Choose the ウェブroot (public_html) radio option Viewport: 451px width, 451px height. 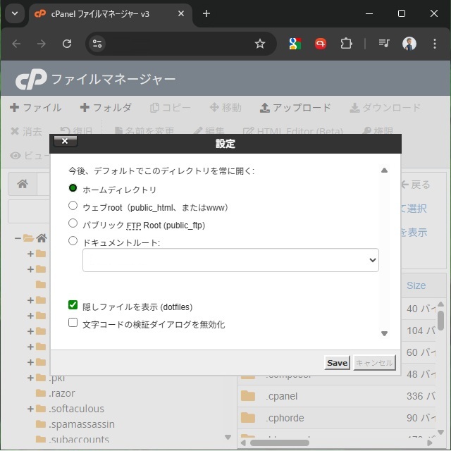[73, 206]
